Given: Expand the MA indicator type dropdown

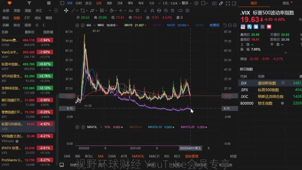Looking at the screenshot, I should (94, 25).
